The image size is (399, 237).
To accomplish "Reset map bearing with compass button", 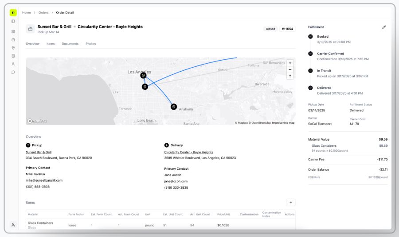I will point(290,76).
